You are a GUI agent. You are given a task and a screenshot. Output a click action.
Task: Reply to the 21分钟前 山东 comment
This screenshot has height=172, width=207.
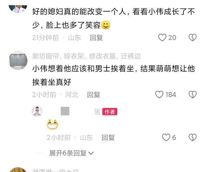(x=96, y=38)
